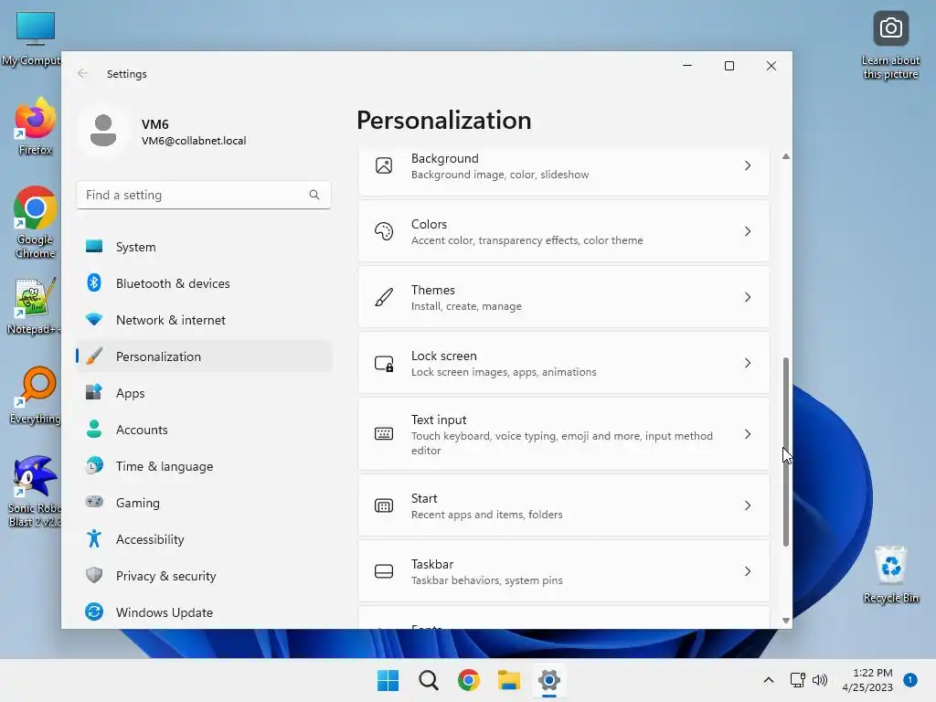Select the Learn about this picture icon

890,45
